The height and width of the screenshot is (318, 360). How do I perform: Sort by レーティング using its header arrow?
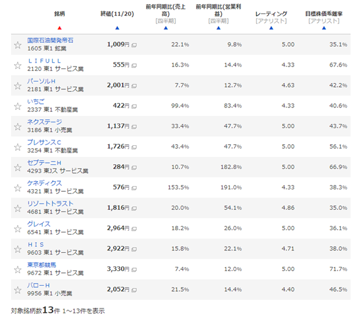[x=271, y=28]
